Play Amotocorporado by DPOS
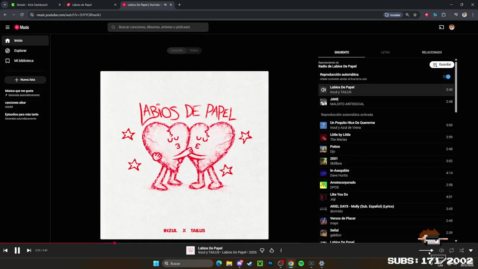The height and width of the screenshot is (269, 478). pos(387,185)
